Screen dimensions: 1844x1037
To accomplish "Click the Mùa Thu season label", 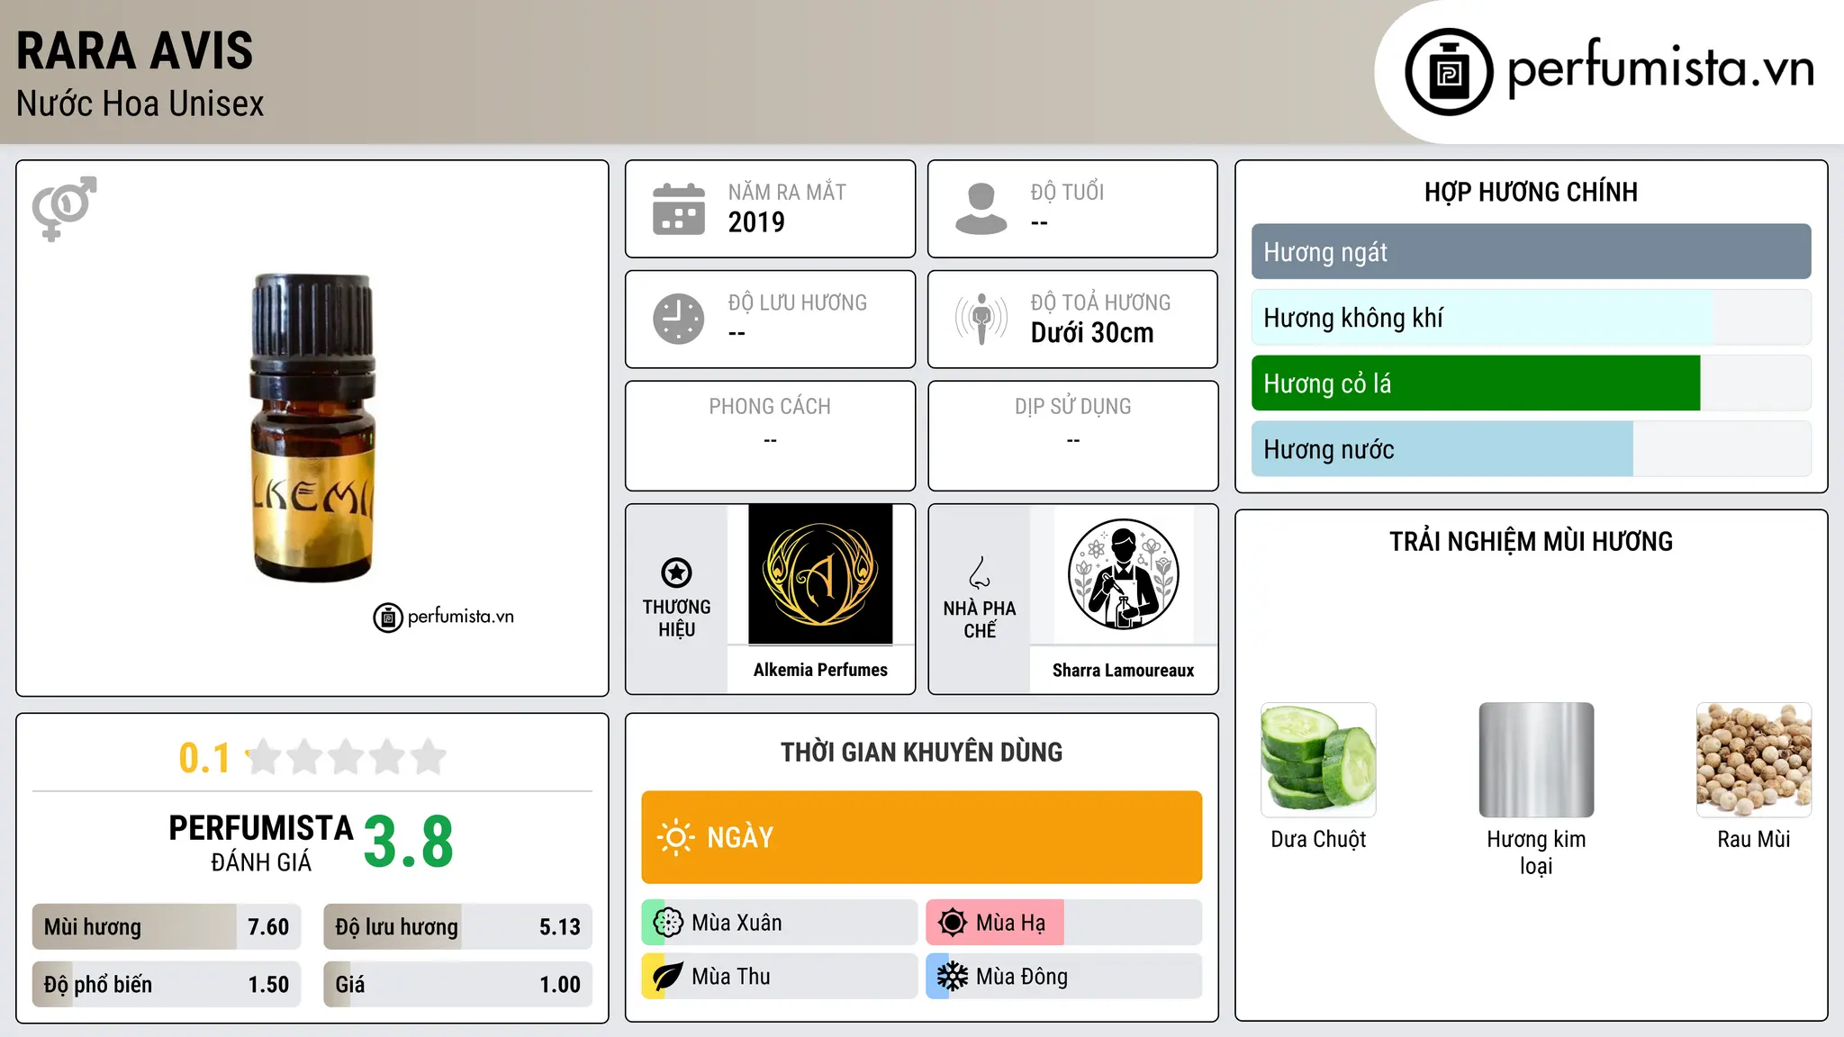I will 731,977.
